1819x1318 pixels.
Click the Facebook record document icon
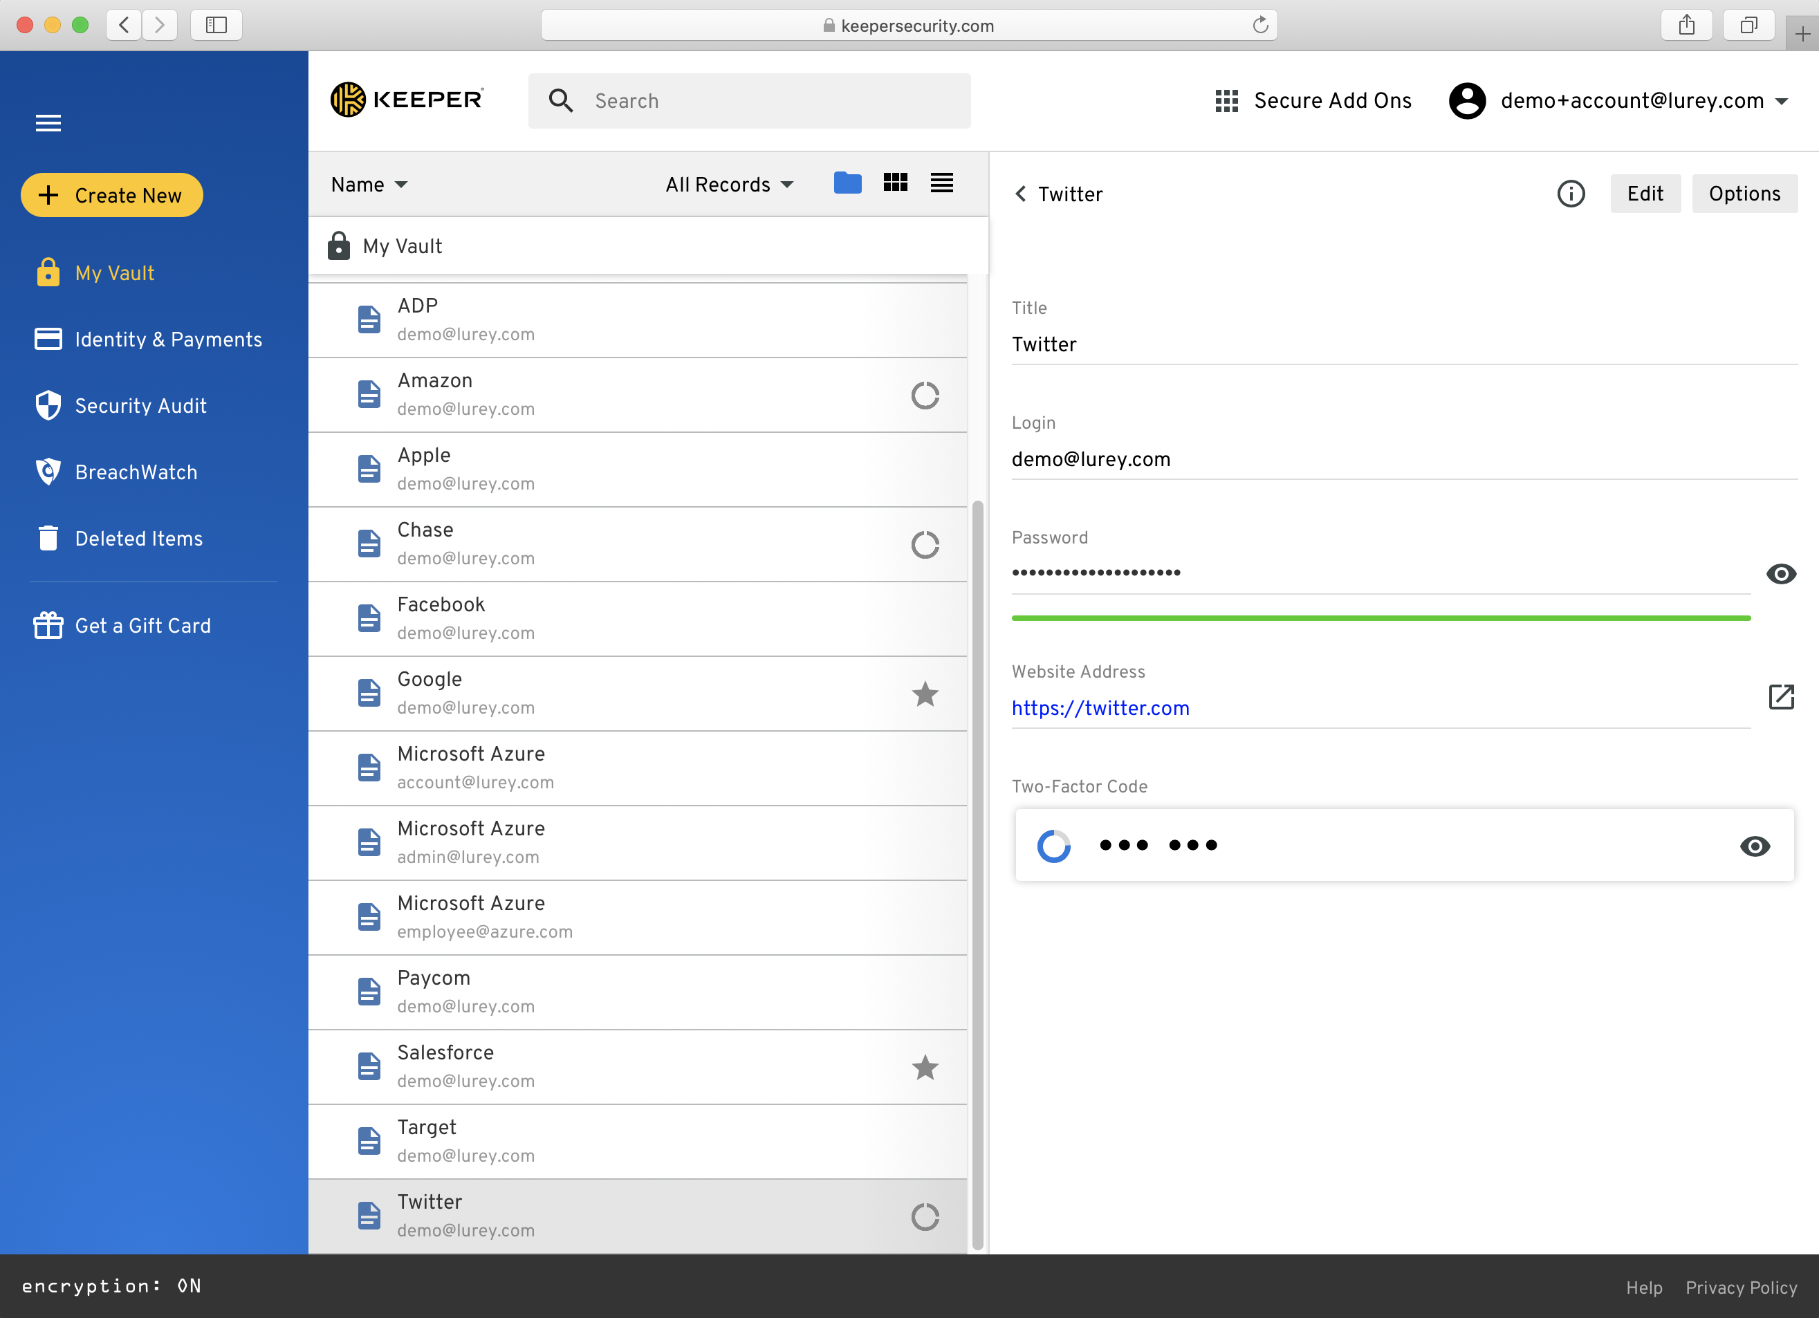368,618
